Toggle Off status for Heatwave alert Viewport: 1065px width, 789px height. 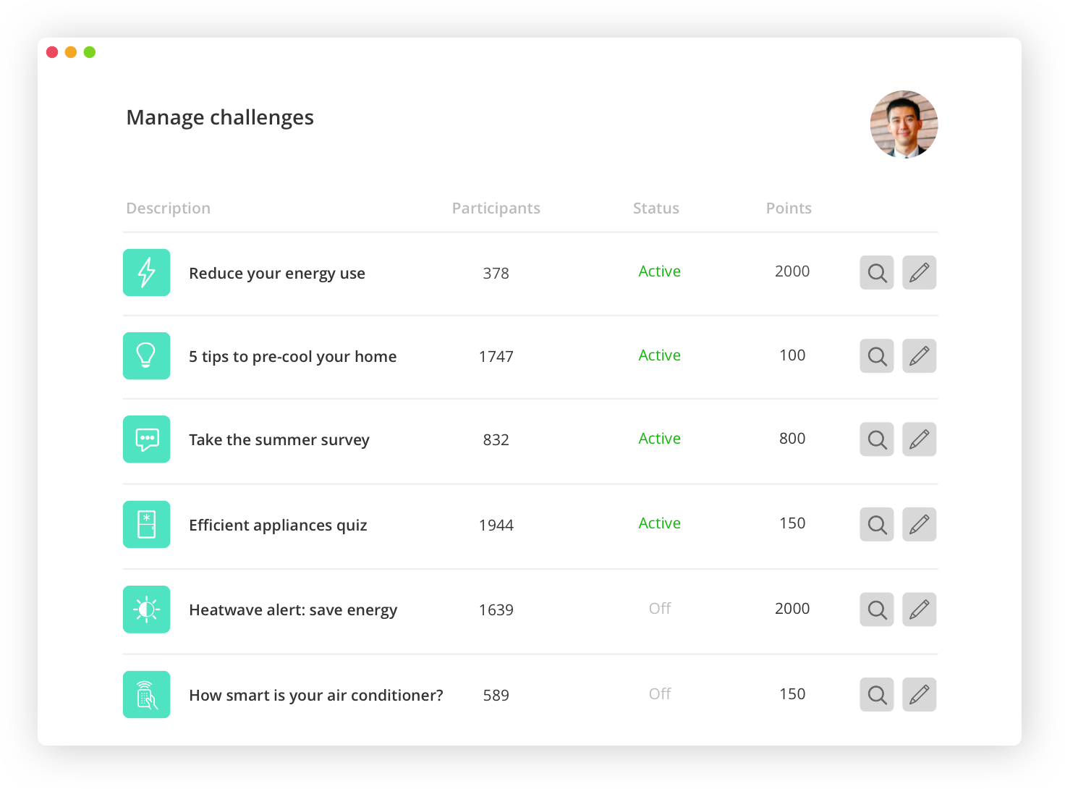point(660,609)
